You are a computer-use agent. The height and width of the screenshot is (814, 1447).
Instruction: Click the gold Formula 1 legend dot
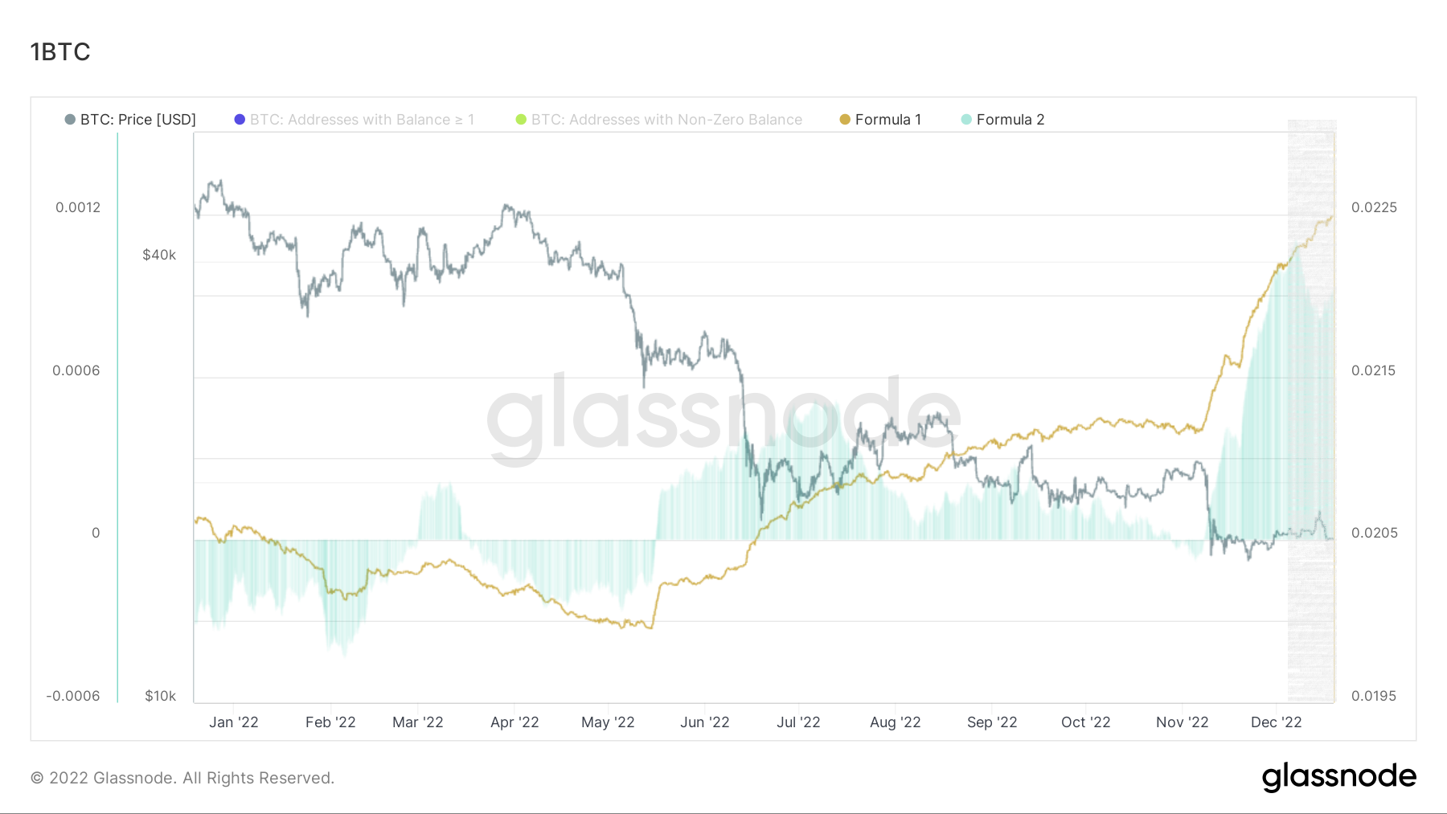845,120
